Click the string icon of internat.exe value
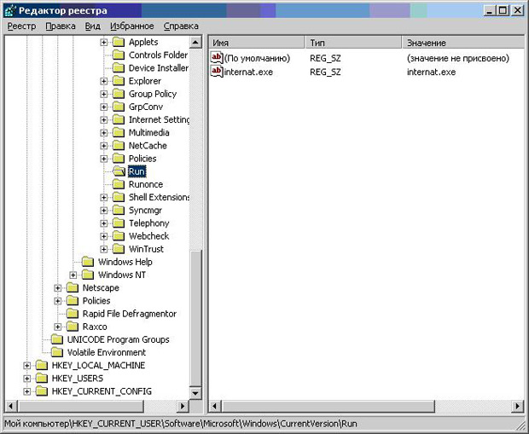 [217, 72]
